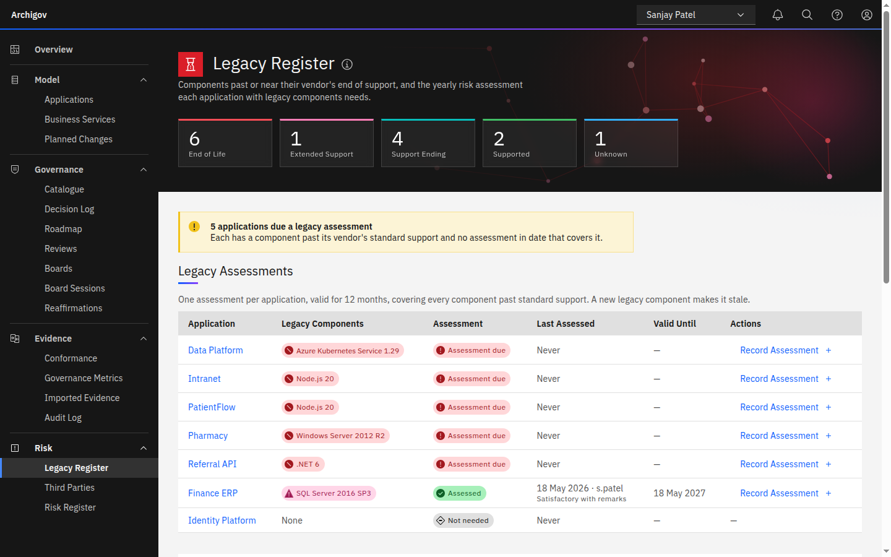Viewport: 891px width, 557px height.
Task: Click the Windows Server 2012 R2 tag
Action: point(335,436)
